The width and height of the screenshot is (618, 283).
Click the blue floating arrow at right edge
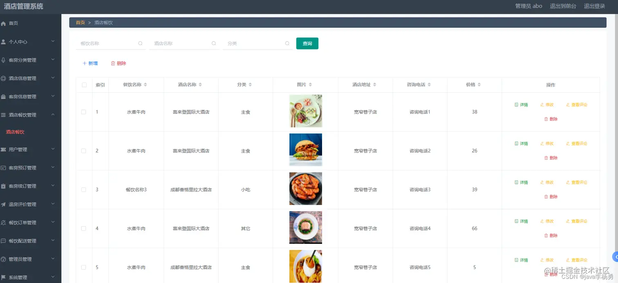pos(615,257)
